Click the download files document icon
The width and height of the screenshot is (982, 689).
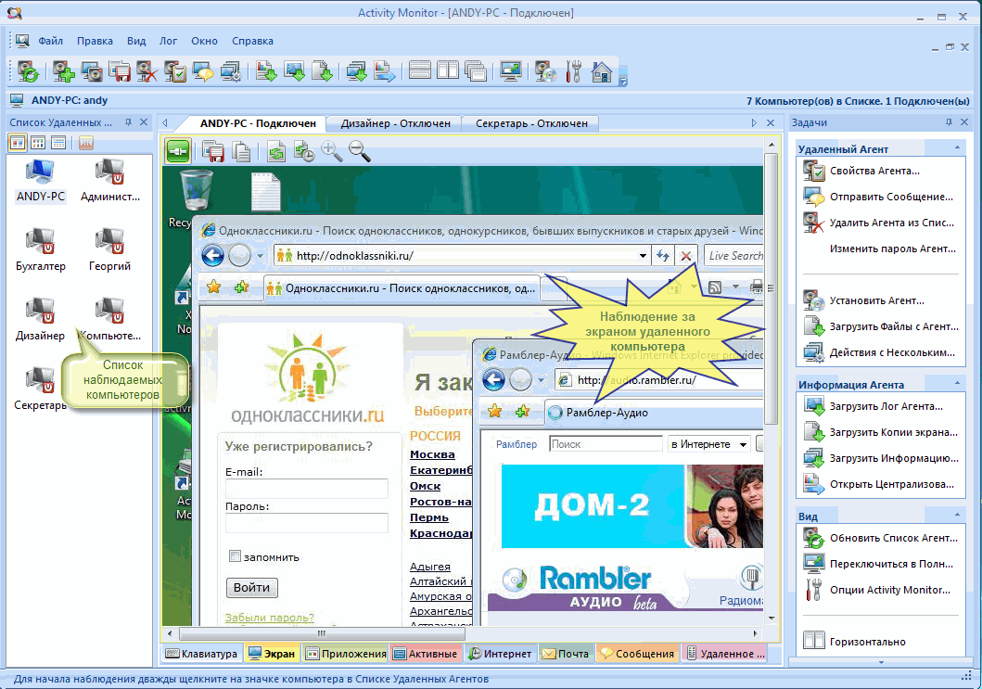pos(322,71)
